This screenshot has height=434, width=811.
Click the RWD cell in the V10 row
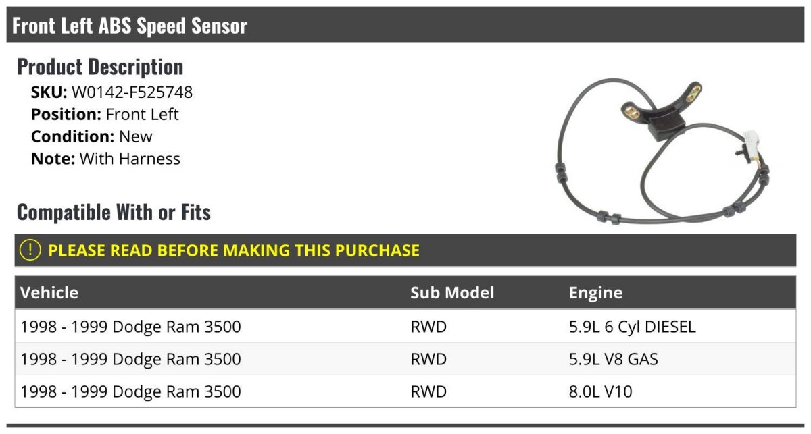tap(428, 391)
